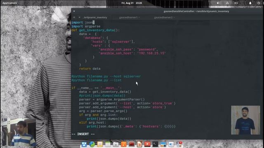Click the '-- INSERT --' mode indicator
This screenshot has height=148, width=264.
pos(83,134)
